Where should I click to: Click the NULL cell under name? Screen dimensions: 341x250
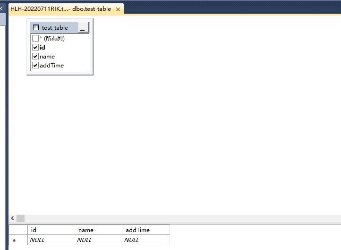coord(98,240)
